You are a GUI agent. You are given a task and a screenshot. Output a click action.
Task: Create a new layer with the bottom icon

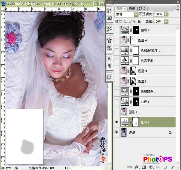coord(165,167)
